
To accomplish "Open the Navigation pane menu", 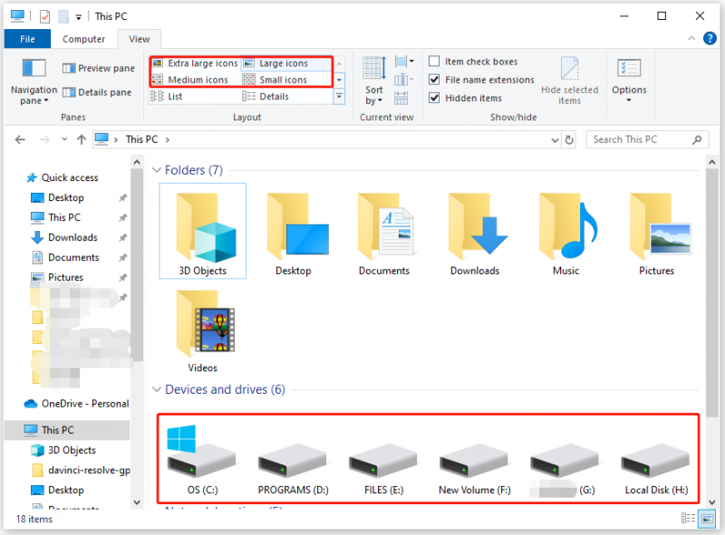I will coord(34,81).
